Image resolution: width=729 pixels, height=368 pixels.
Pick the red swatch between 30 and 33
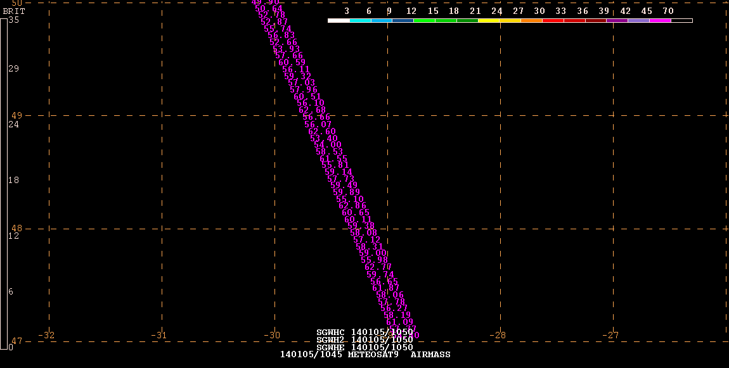point(553,20)
